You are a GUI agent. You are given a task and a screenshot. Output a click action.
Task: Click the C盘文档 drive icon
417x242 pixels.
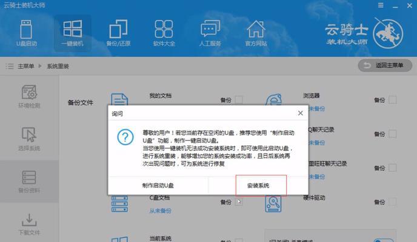[x=119, y=204]
